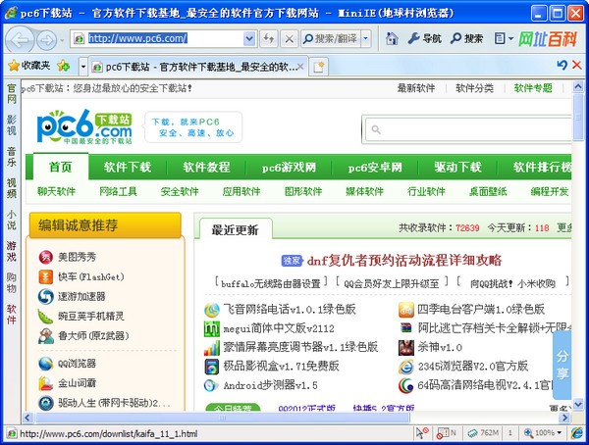This screenshot has width=589, height=445.
Task: Click the blue undo closed tab arrow
Action: pos(562,65)
